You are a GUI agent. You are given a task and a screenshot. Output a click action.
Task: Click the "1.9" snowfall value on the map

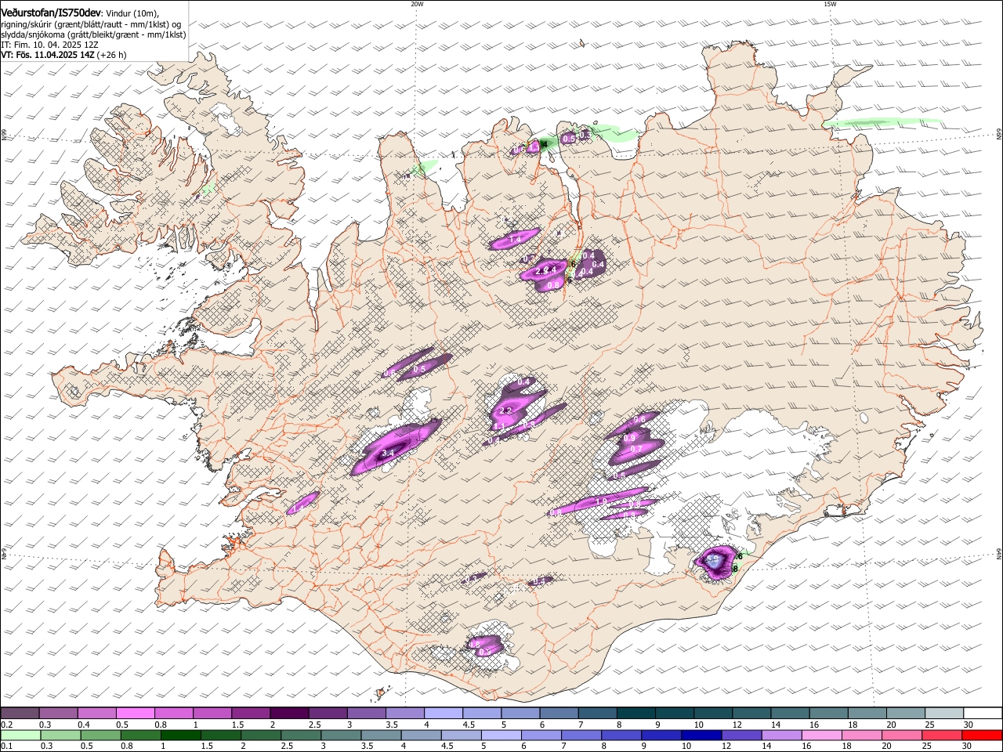coord(602,501)
